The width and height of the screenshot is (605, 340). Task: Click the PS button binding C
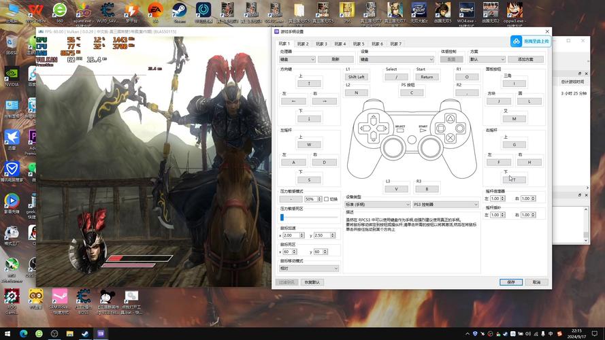point(412,92)
